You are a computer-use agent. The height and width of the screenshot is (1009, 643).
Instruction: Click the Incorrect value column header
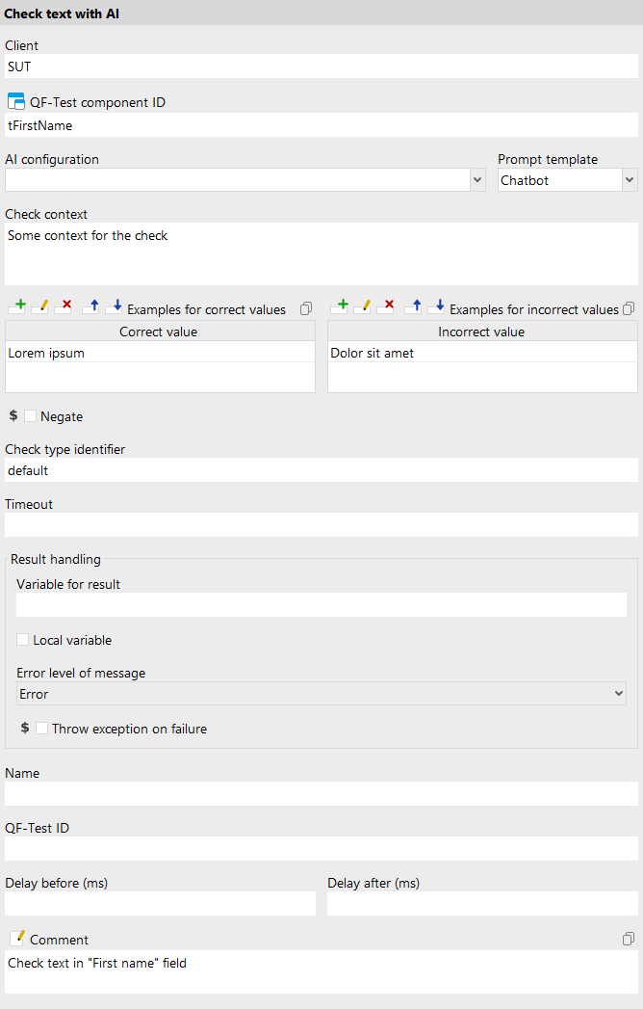coord(481,332)
